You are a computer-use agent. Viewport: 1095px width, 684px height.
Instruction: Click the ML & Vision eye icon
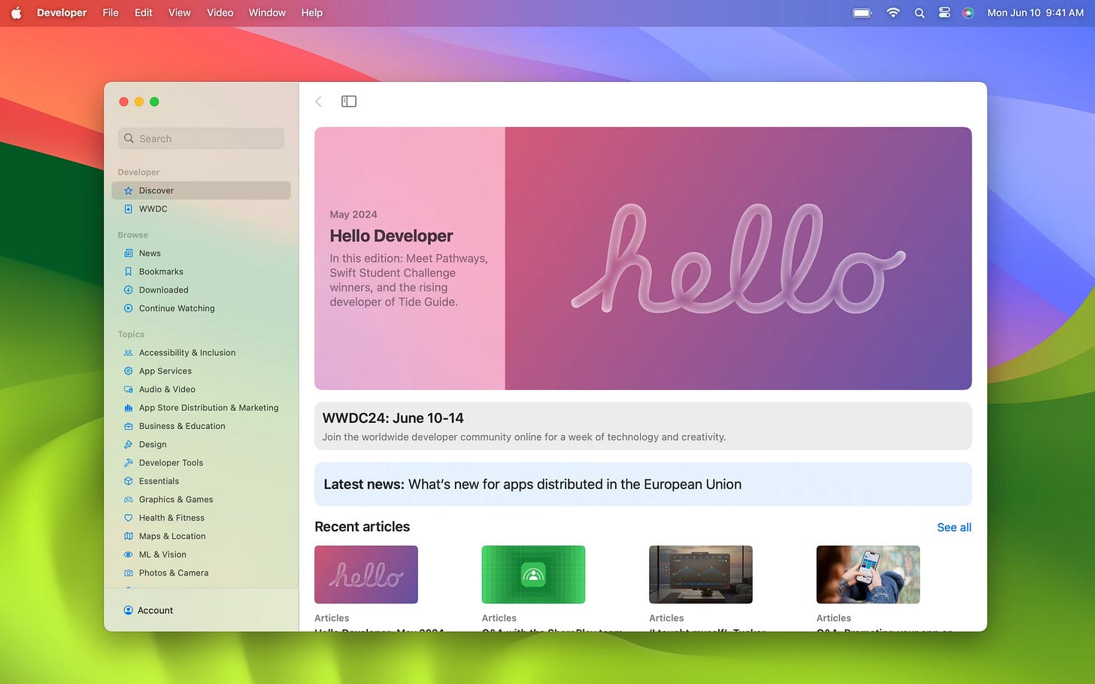pos(128,555)
